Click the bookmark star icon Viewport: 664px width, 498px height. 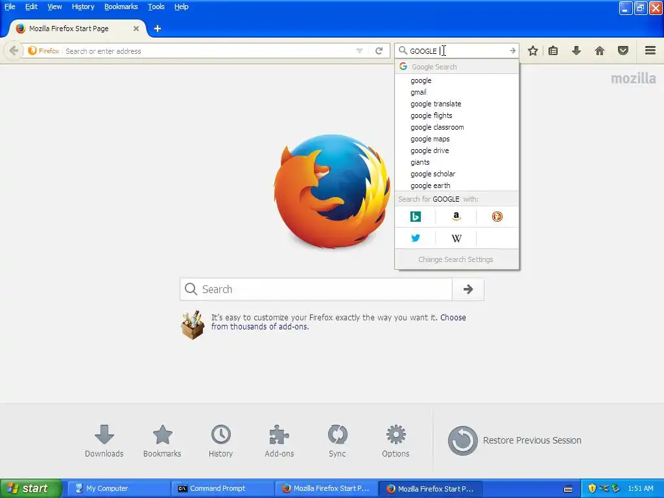(533, 51)
